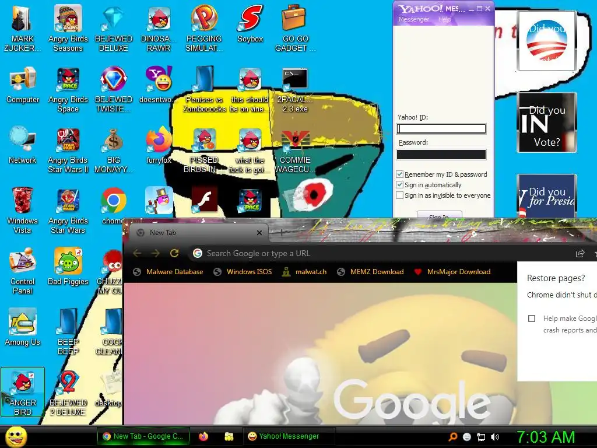
Task: Click Obama logo Did you thumbnail
Action: 547,40
